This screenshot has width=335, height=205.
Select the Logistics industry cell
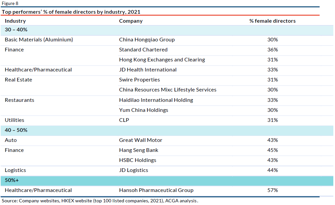point(15,170)
